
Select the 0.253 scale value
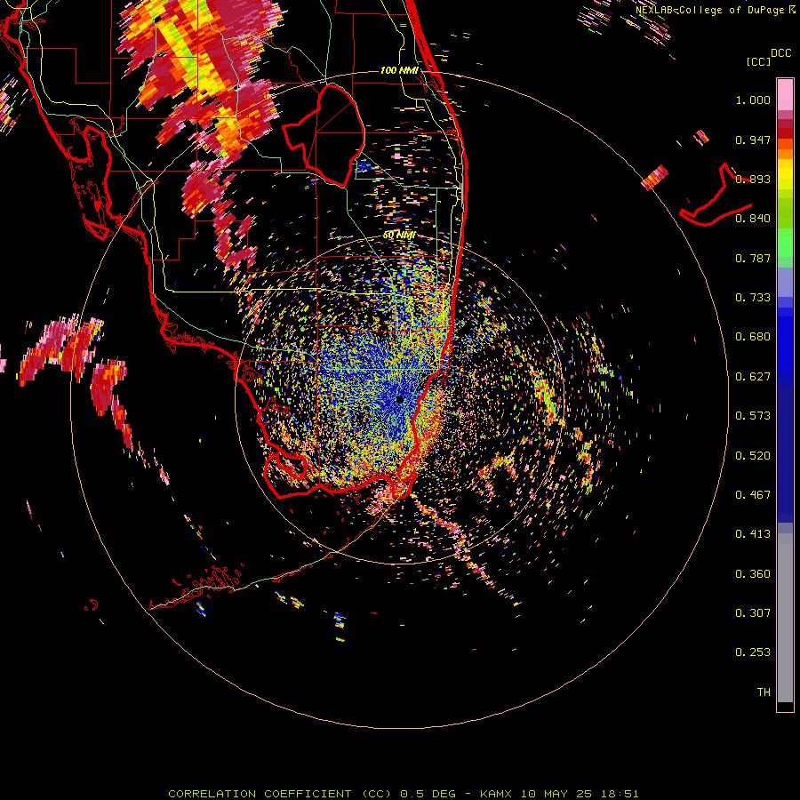[753, 652]
